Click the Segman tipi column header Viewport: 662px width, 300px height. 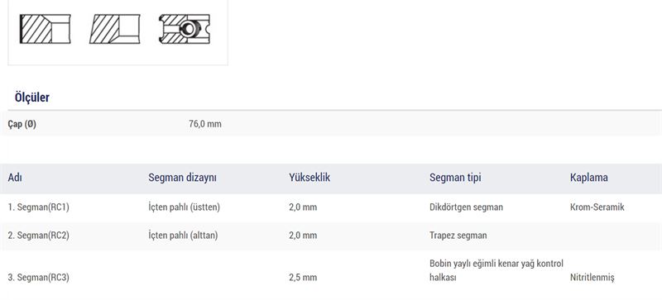pyautogui.click(x=455, y=178)
